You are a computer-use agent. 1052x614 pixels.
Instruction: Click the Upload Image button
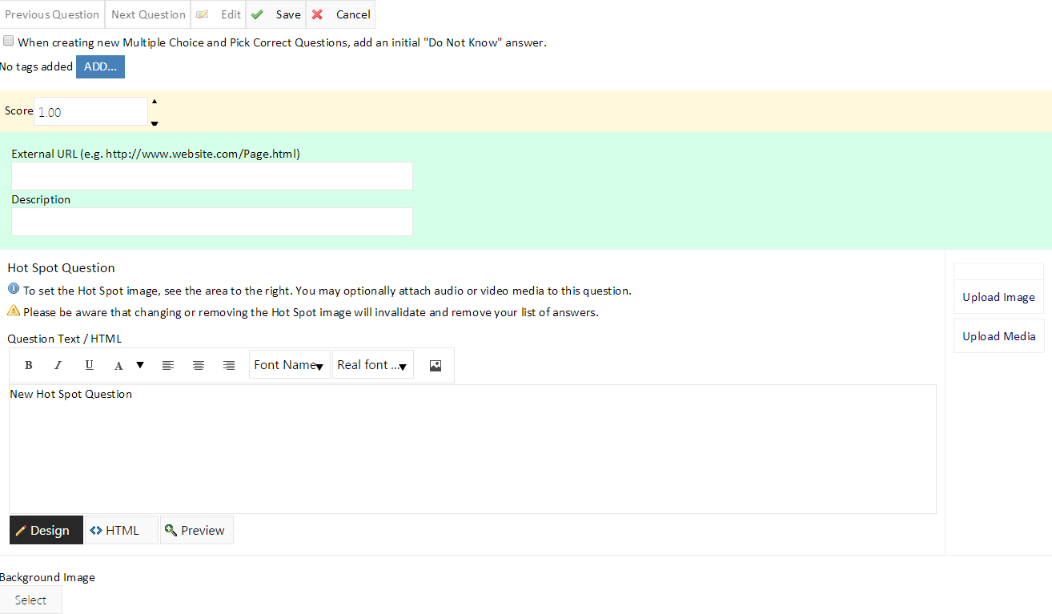(998, 297)
